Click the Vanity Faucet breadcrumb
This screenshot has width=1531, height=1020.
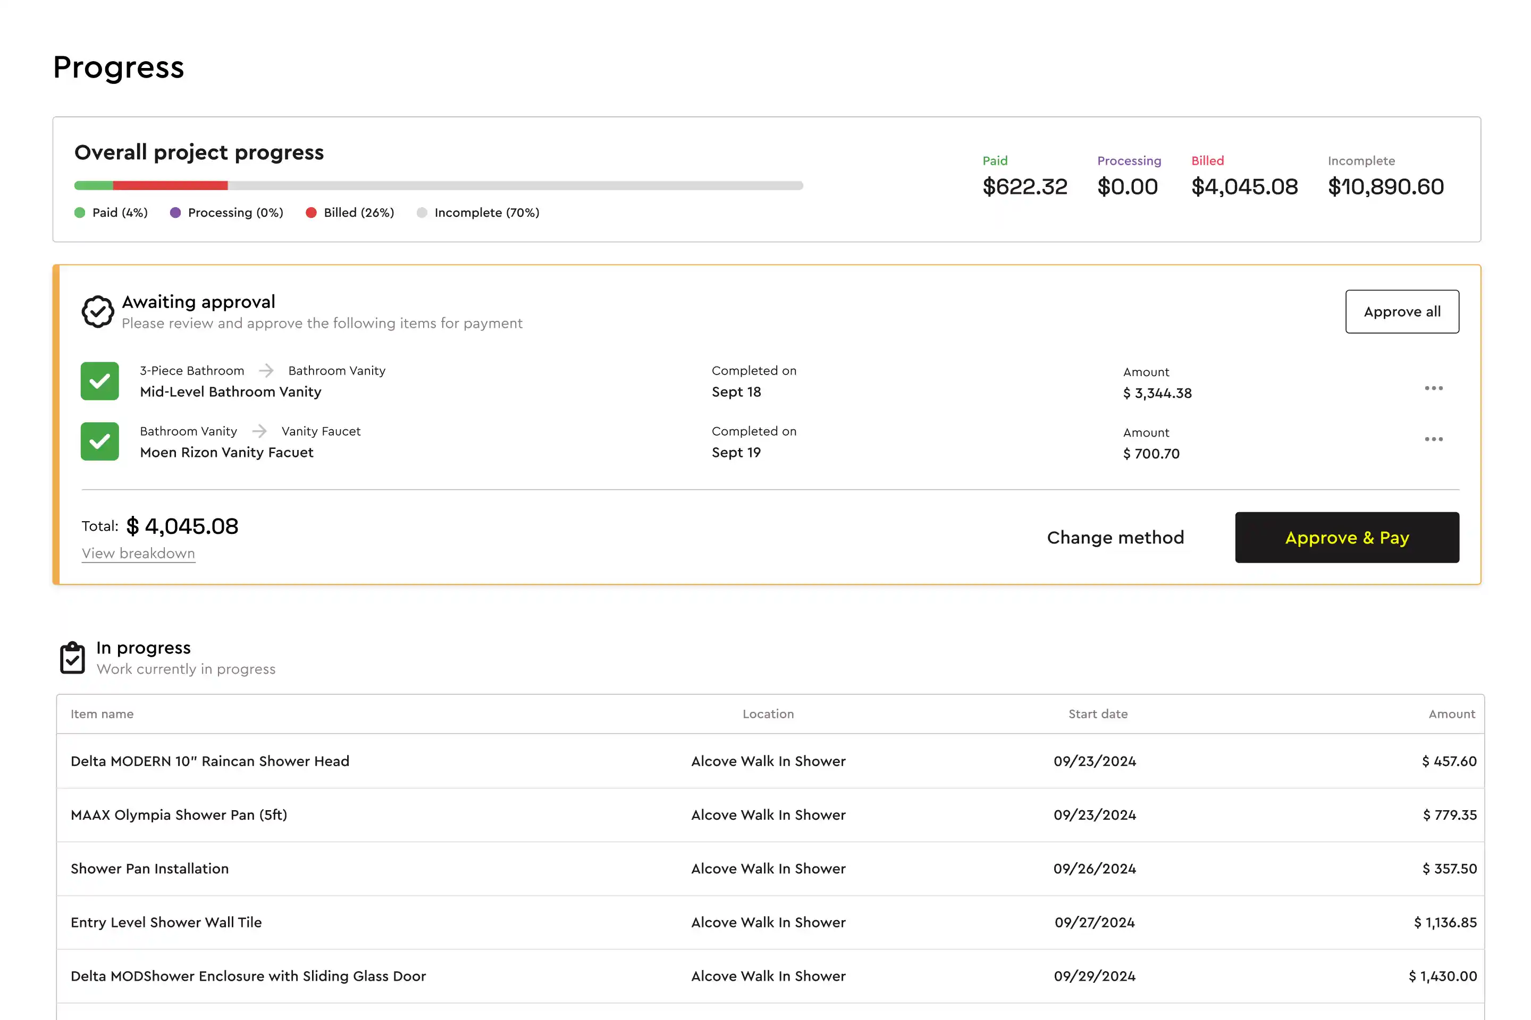321,431
